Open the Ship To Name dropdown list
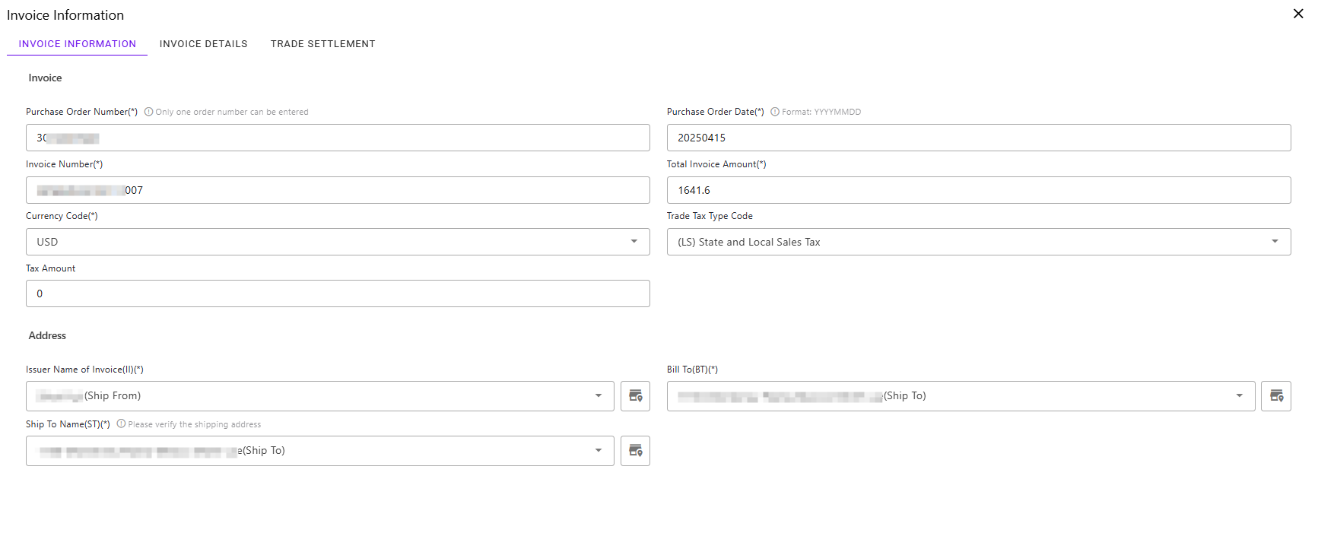Viewport: 1318px width, 533px height. pyautogui.click(x=598, y=451)
